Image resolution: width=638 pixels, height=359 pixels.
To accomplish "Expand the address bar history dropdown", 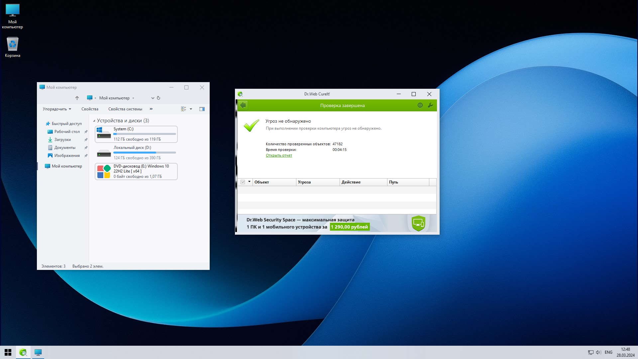I will (153, 98).
